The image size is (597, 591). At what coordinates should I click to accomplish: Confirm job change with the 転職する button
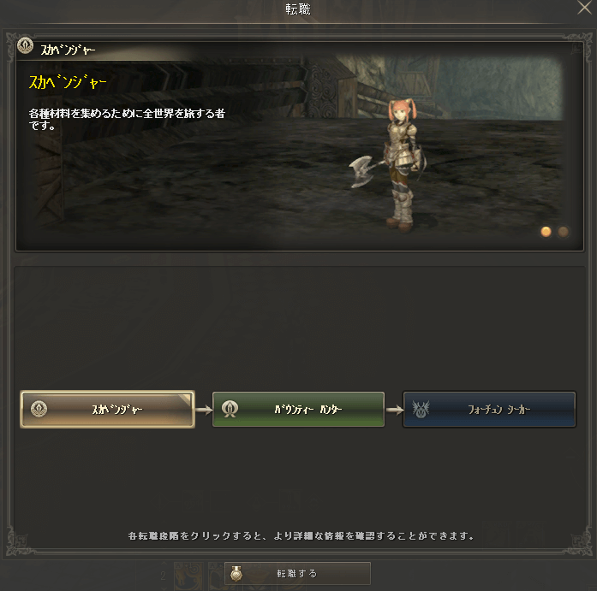coord(297,574)
